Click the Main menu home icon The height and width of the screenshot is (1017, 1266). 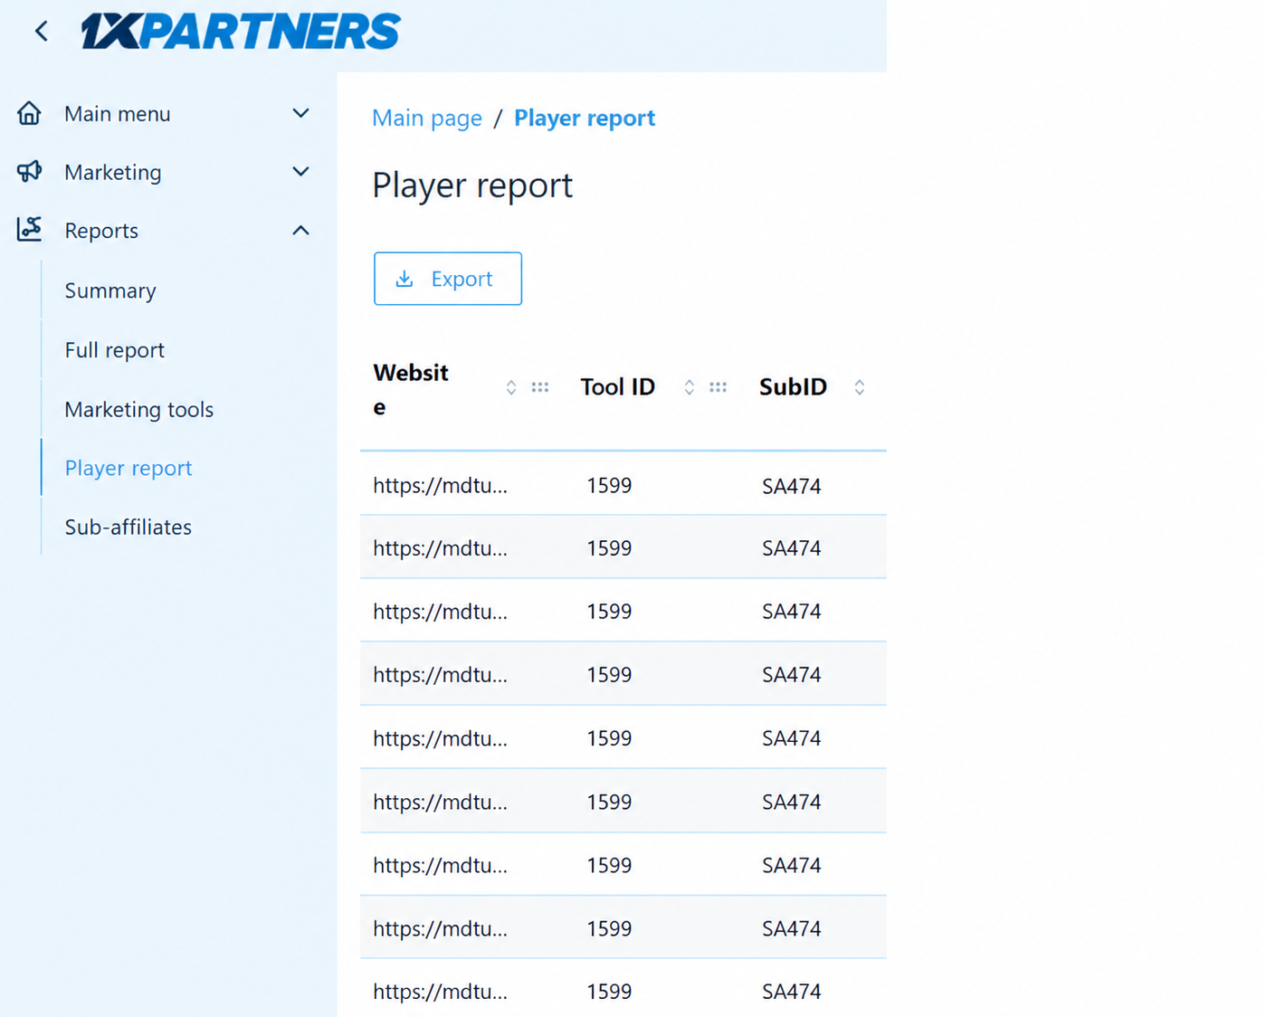click(29, 113)
